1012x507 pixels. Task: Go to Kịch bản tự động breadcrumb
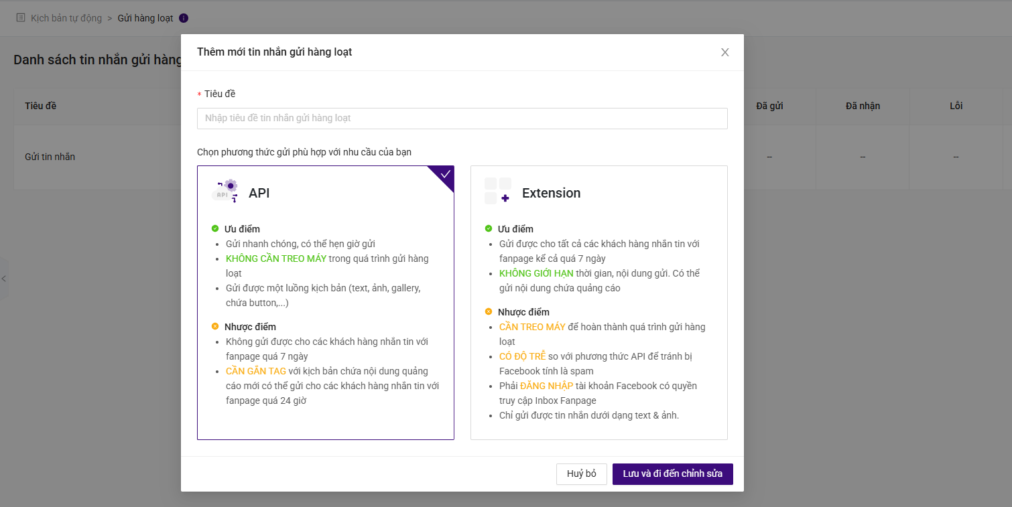tap(66, 18)
